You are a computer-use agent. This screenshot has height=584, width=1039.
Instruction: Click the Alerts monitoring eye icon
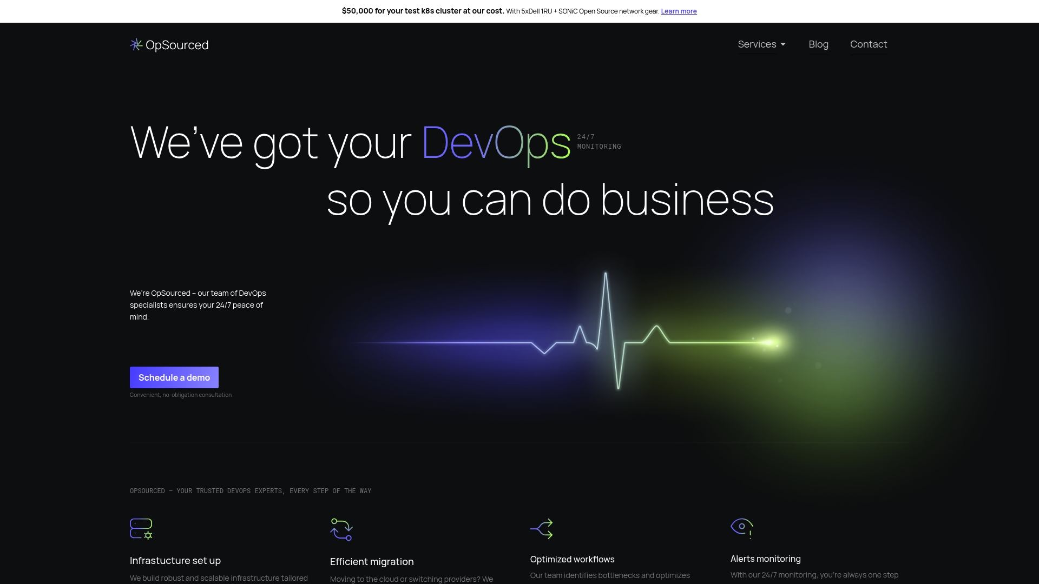pos(742,528)
